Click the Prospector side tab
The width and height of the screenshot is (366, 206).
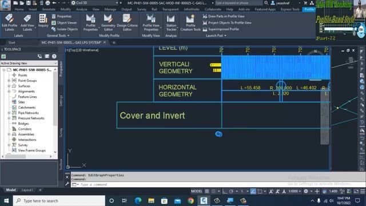pos(61,69)
